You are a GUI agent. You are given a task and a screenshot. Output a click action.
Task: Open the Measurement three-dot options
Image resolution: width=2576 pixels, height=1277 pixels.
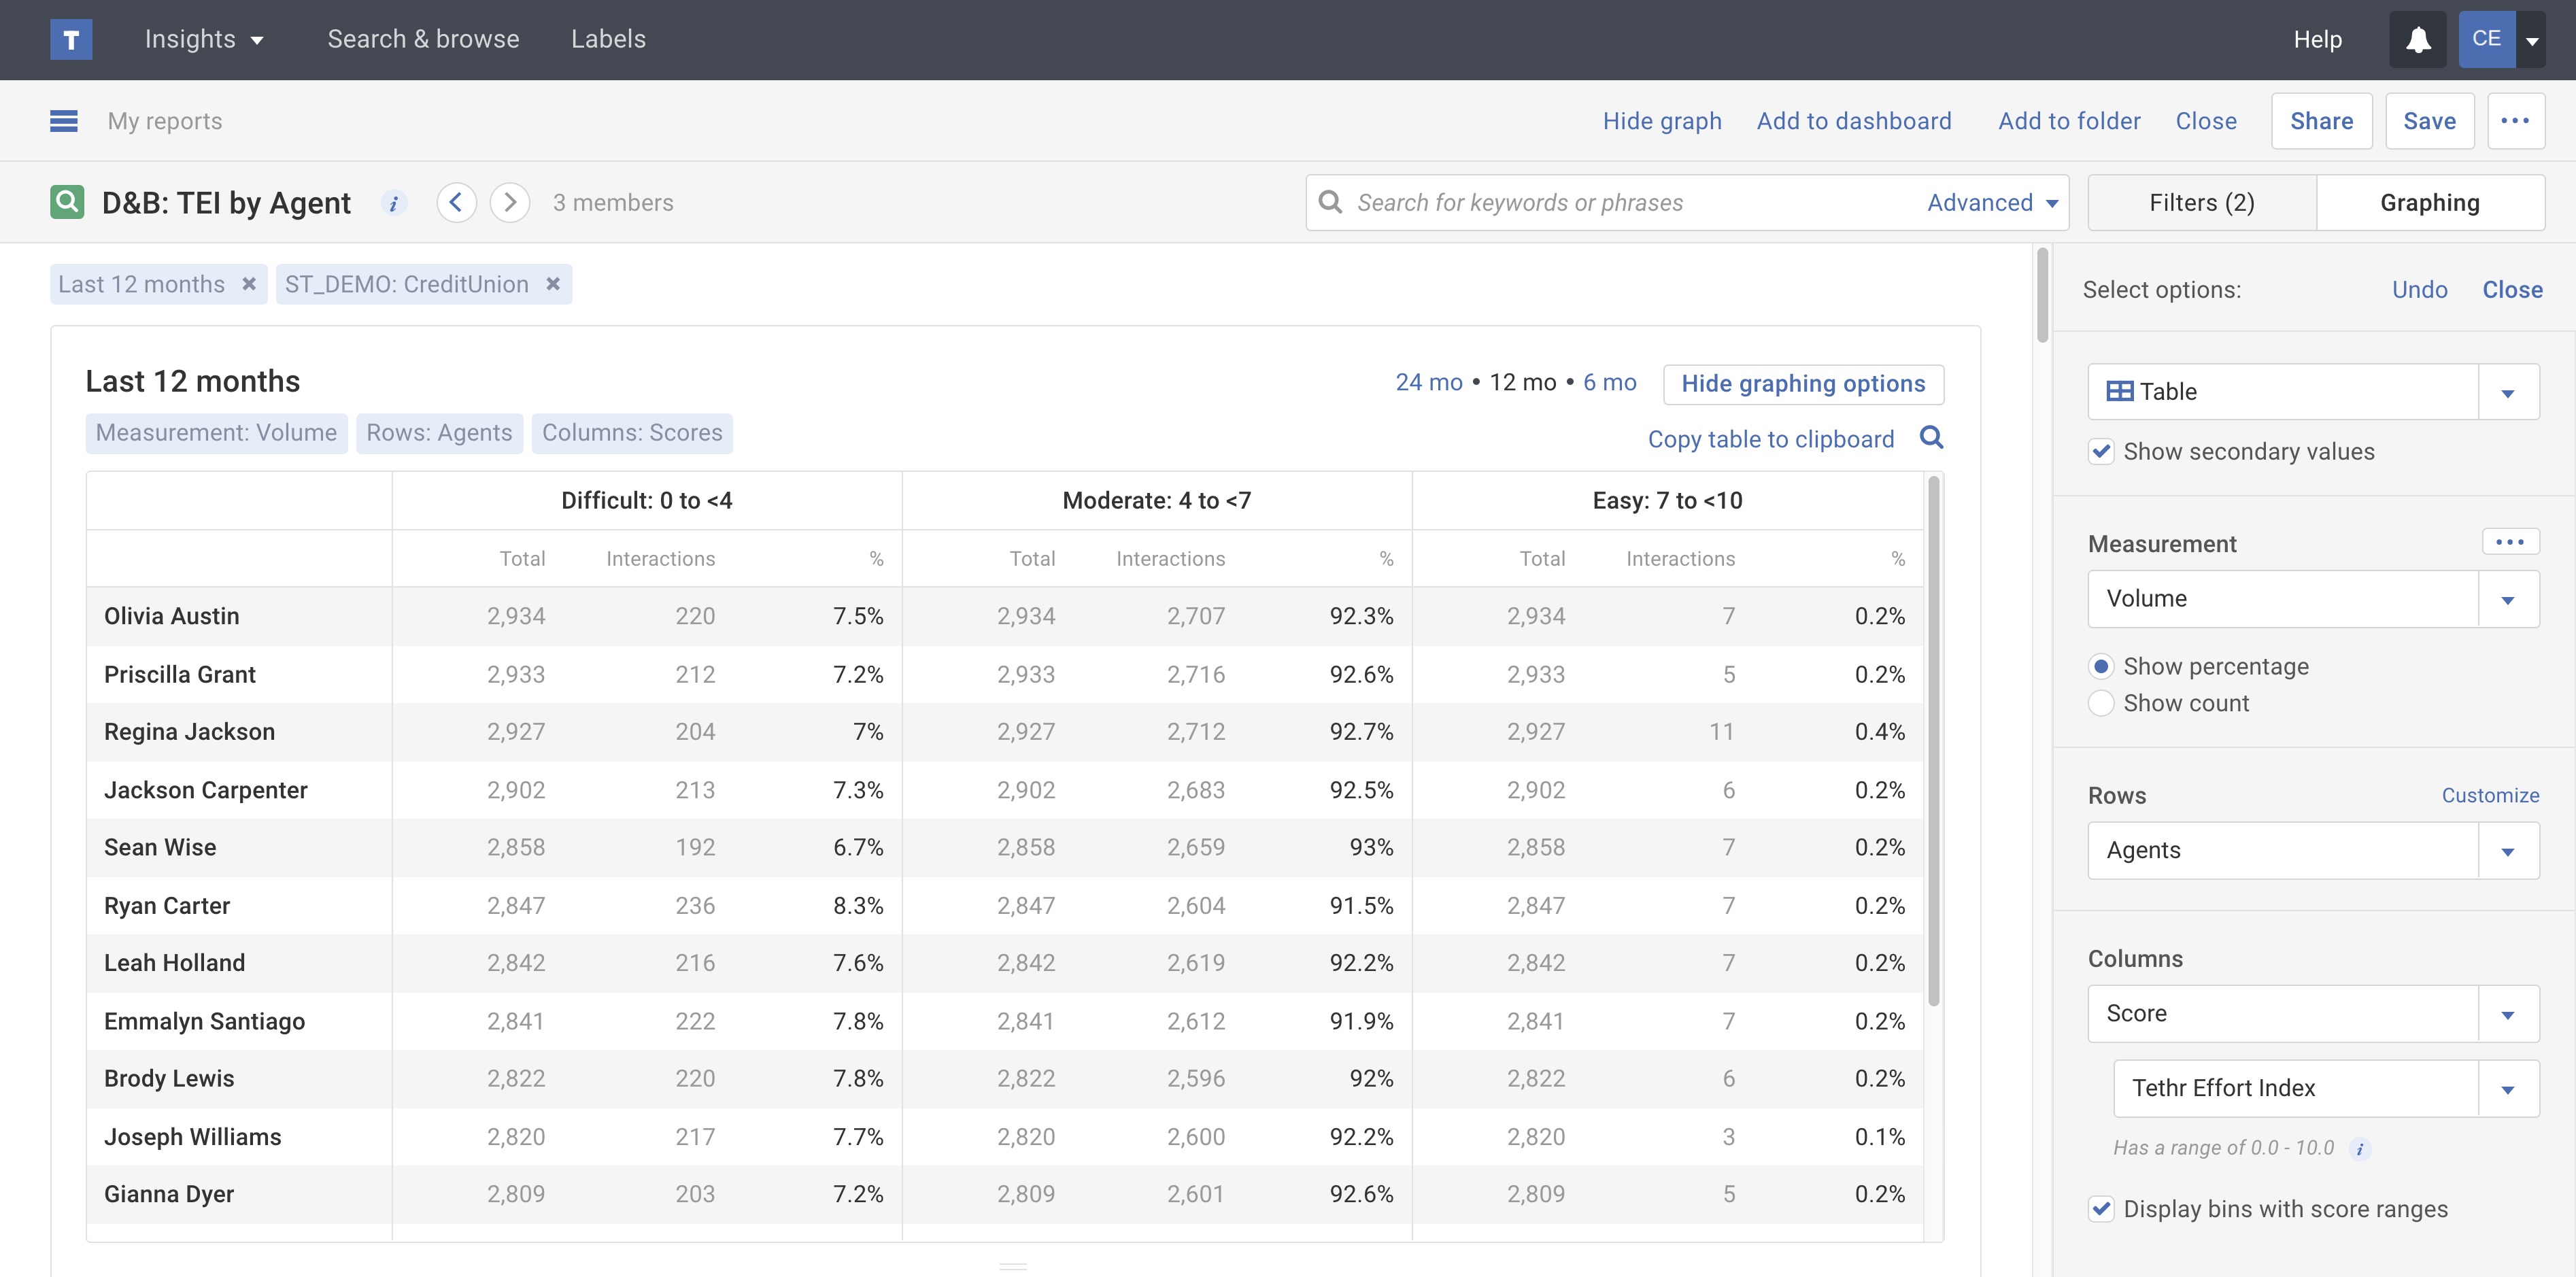2509,542
